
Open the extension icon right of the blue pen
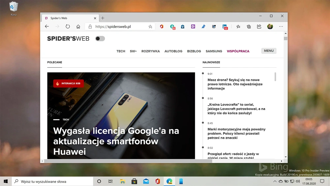pyautogui.click(x=214, y=26)
